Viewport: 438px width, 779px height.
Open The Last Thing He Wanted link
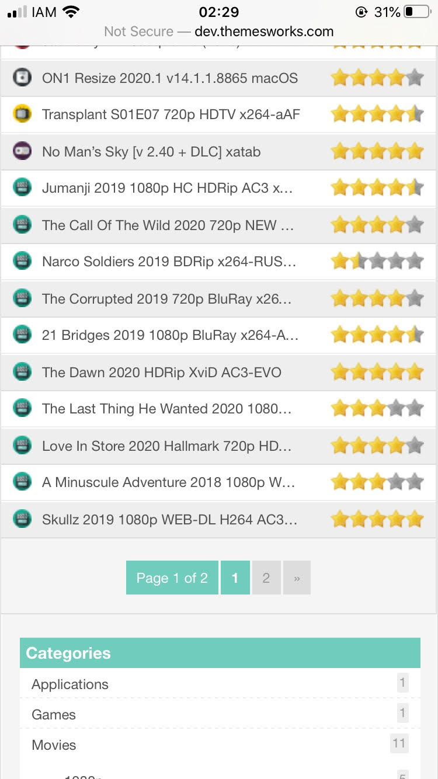point(166,409)
